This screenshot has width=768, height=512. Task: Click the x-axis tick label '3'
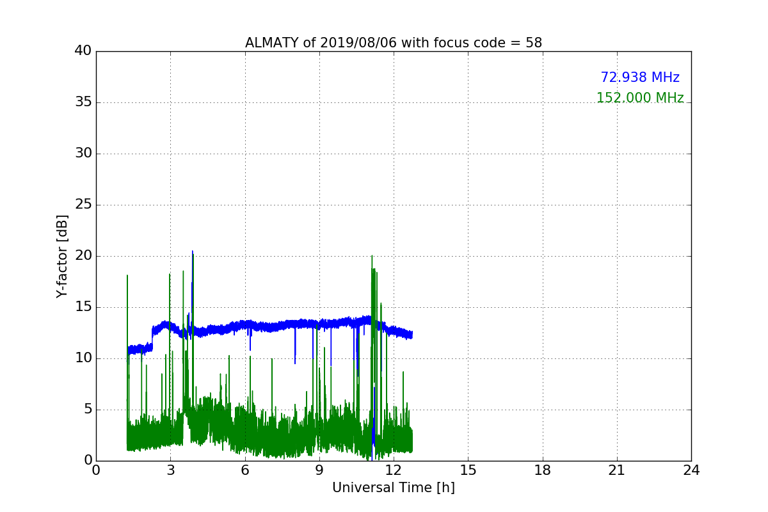point(170,470)
